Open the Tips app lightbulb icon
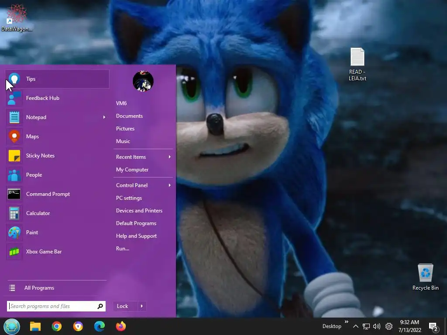447x335 pixels. click(14, 79)
